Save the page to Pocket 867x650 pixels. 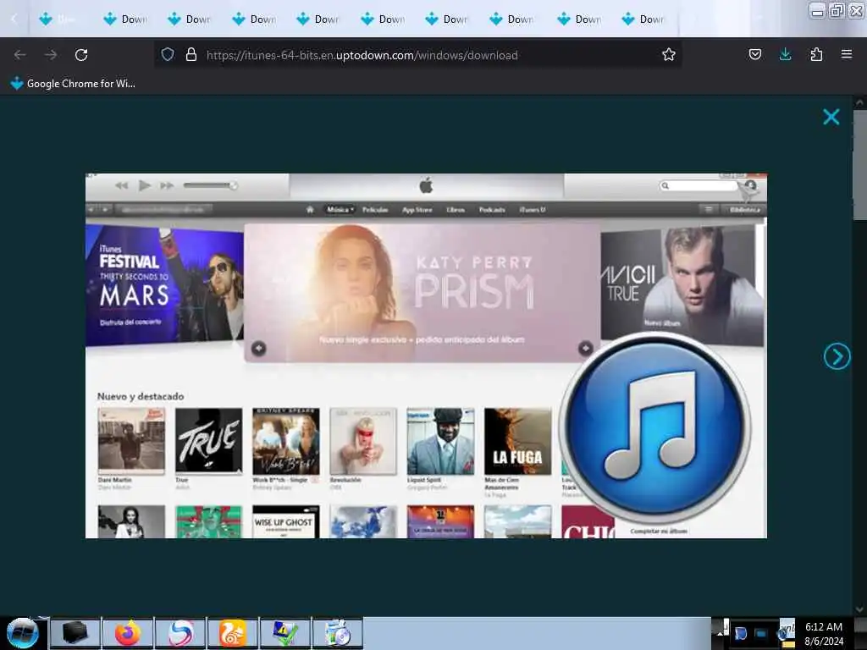click(x=754, y=54)
